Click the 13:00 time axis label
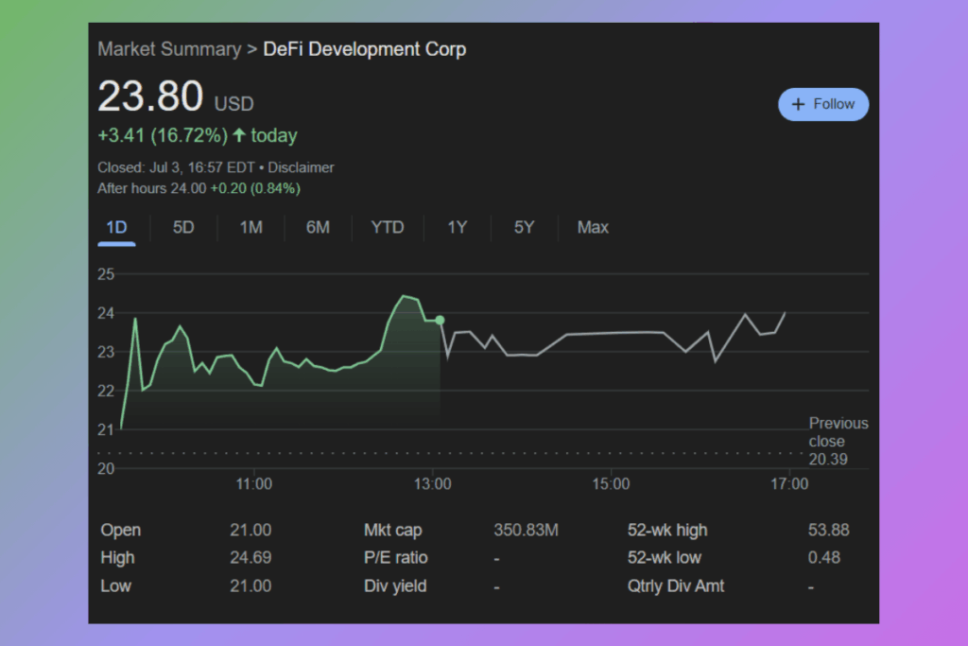This screenshot has width=968, height=646. [x=433, y=483]
